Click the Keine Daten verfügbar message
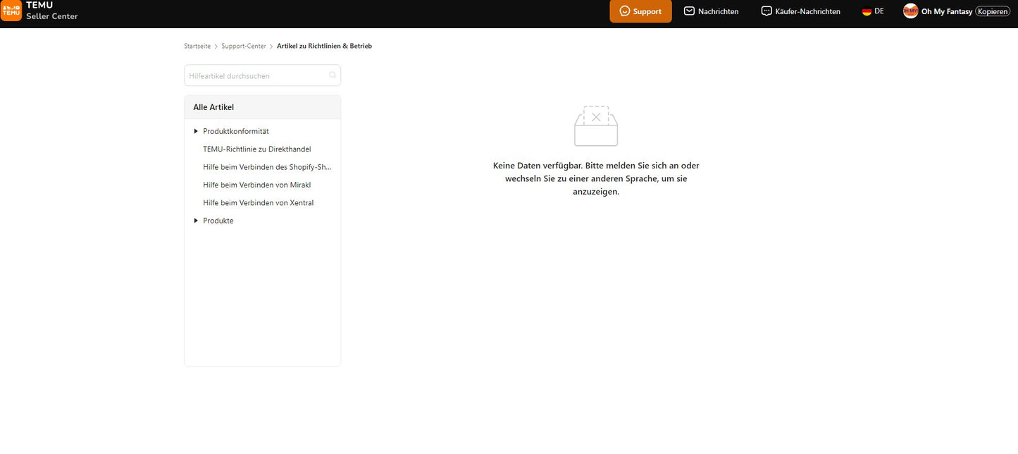Viewport: 1018px width, 454px height. [x=596, y=178]
